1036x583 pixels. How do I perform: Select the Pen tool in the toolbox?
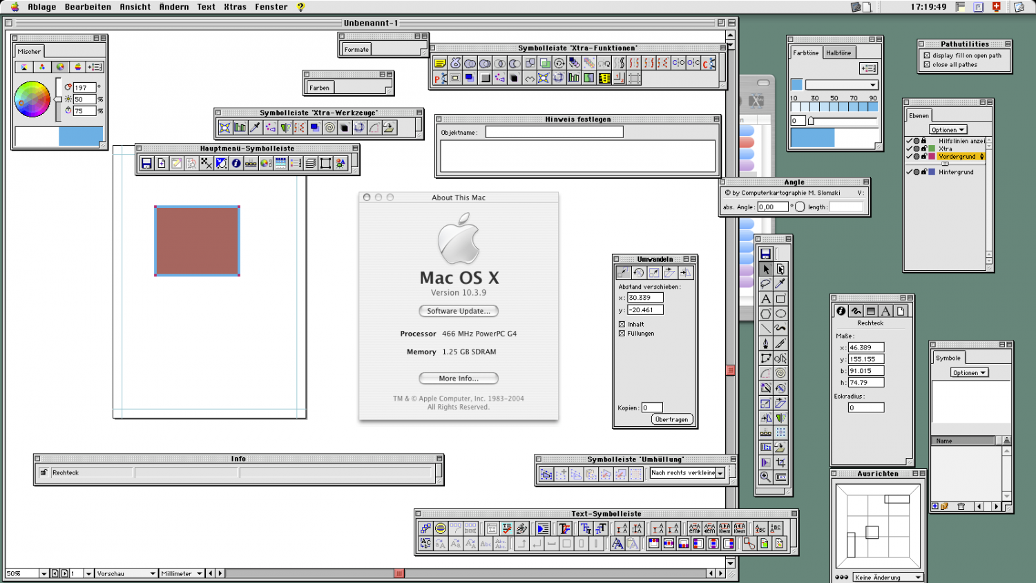765,343
